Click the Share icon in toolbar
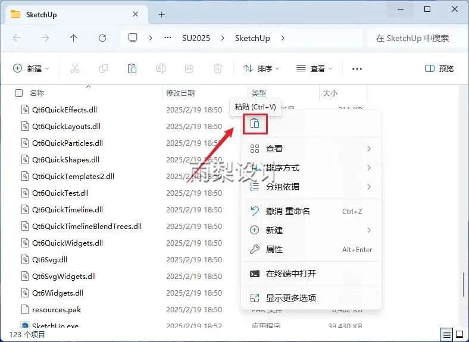Viewport: 469px width, 342px height. [x=189, y=69]
